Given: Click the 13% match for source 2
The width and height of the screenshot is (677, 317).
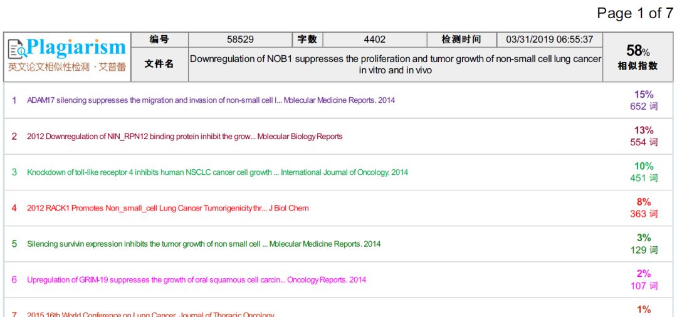Looking at the screenshot, I should click(643, 130).
